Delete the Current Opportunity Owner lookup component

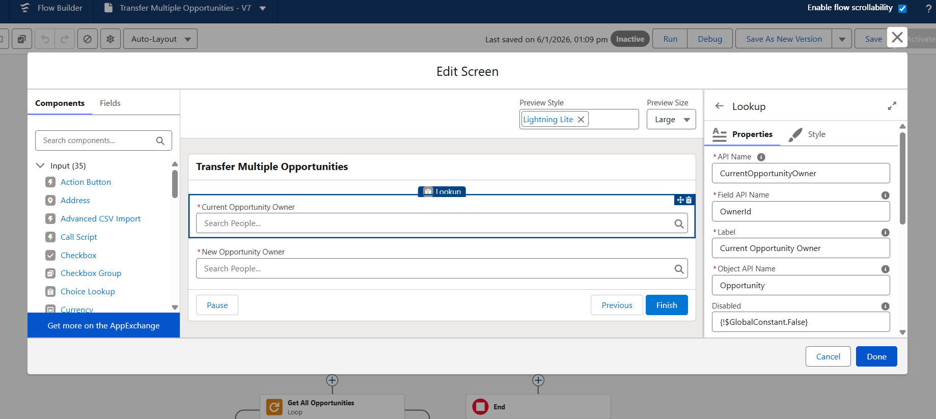coord(689,200)
